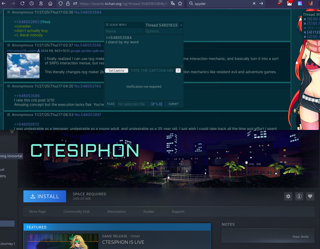This screenshot has width=320, height=249.
Task: Toggle checkbox on post No.548053584
Action: coord(9,12)
